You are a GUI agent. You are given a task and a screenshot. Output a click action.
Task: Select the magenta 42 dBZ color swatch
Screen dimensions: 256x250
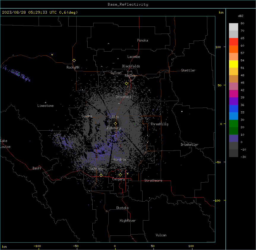tap(233, 94)
